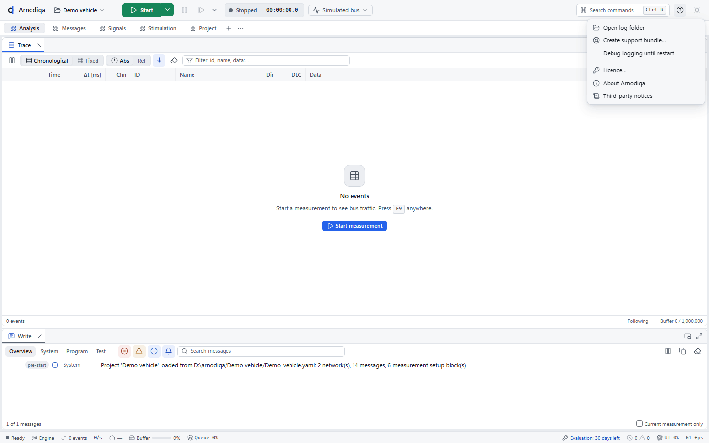
Task: Clear Write panel messages
Action: (x=697, y=351)
